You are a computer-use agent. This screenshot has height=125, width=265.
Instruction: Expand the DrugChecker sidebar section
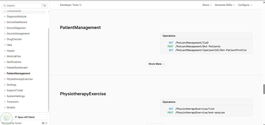click(x=5, y=39)
